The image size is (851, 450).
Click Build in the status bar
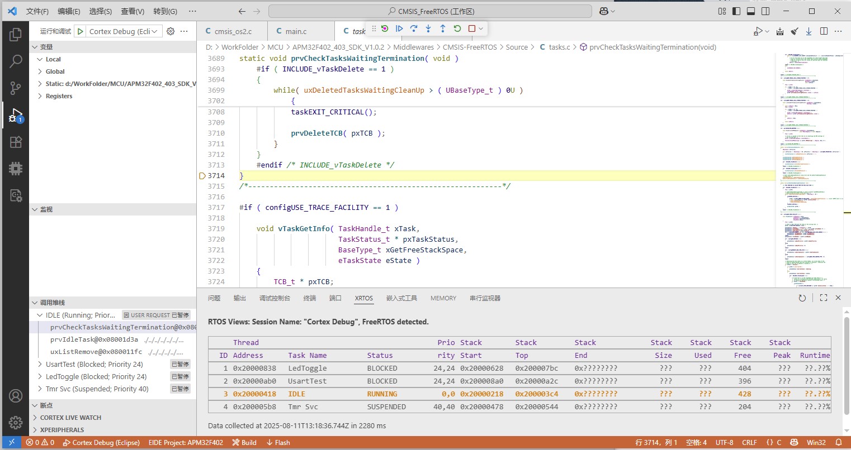(244, 443)
